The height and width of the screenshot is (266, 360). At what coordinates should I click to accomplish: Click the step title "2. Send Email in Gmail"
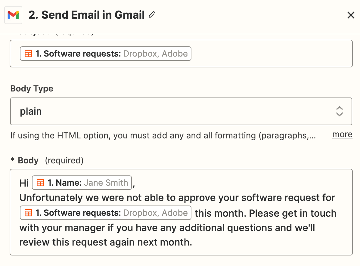pyautogui.click(x=87, y=15)
